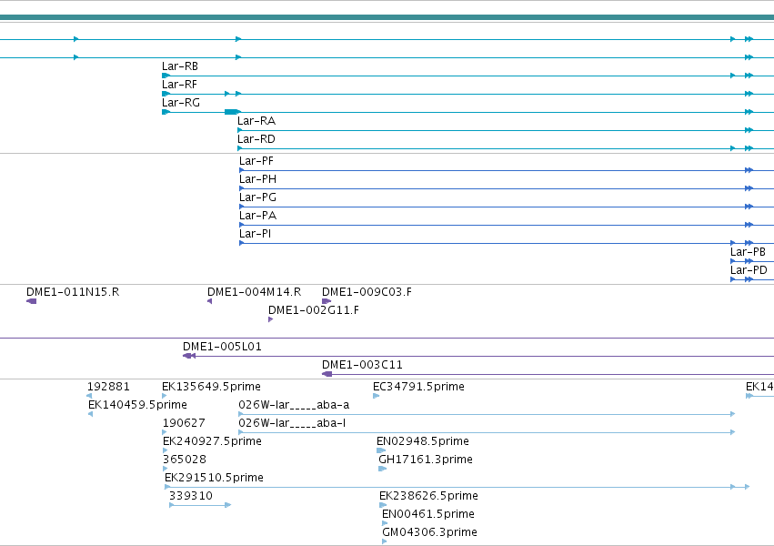Image resolution: width=774 pixels, height=546 pixels.
Task: Click the DME1-009C03.F feature label
Action: click(x=367, y=292)
